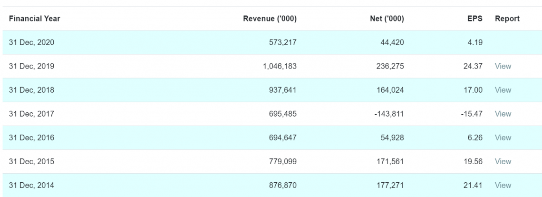Click the Report column header
This screenshot has width=542, height=197.
coord(507,19)
